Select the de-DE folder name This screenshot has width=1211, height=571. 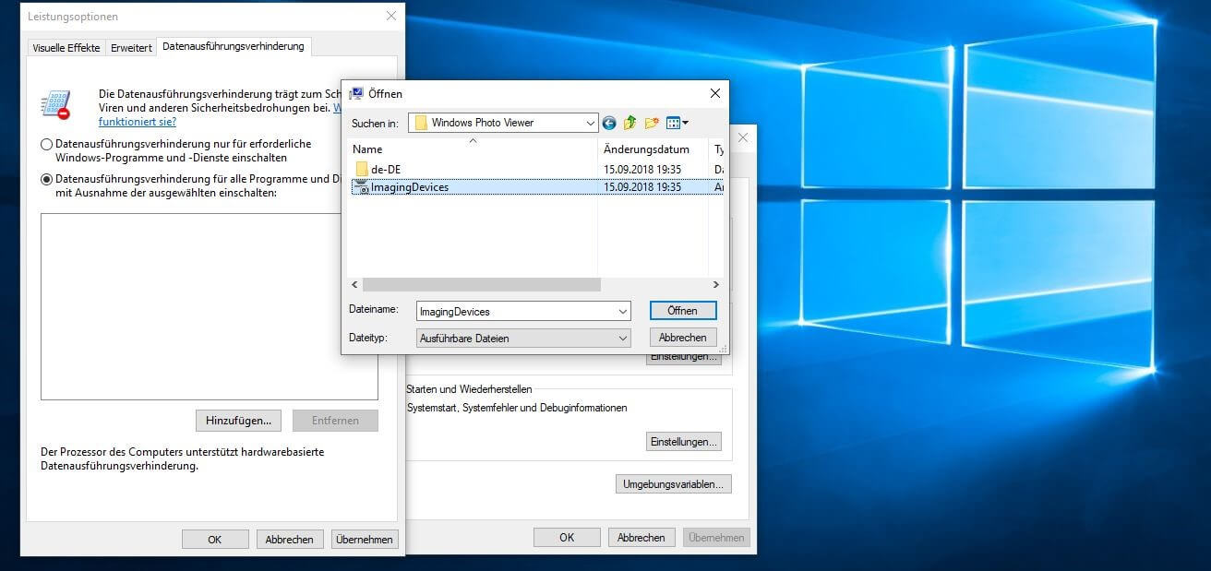[x=386, y=169]
